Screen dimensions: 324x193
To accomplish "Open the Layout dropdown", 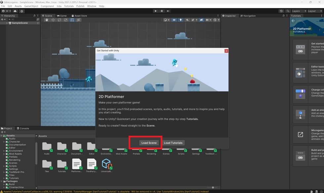I will pyautogui.click(x=315, y=11).
